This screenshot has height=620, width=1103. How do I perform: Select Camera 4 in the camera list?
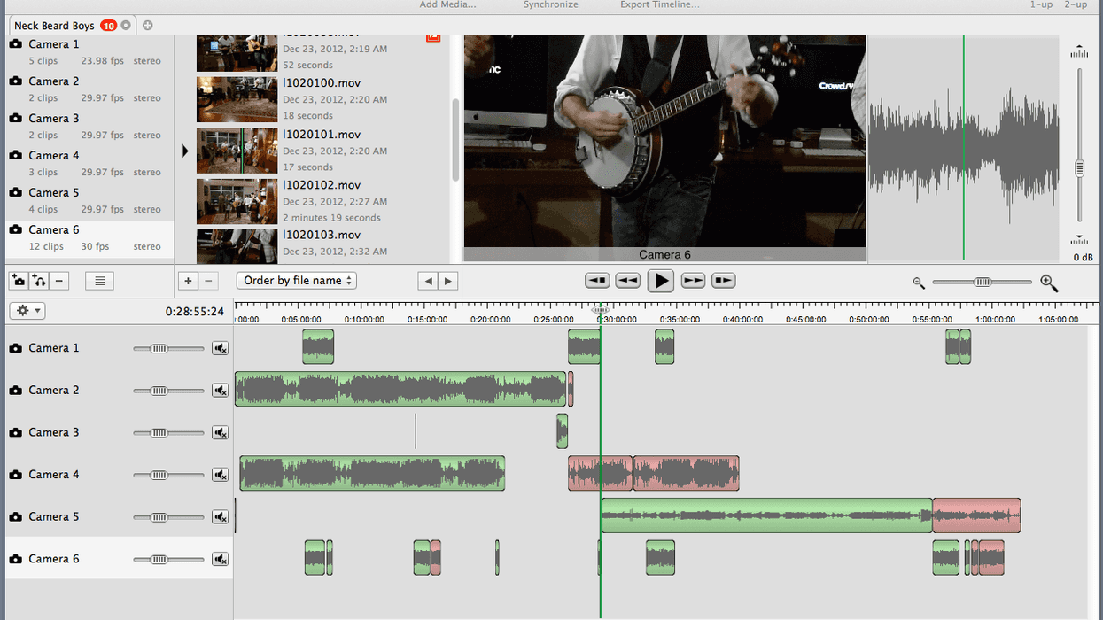coord(89,164)
